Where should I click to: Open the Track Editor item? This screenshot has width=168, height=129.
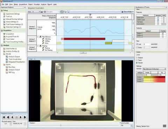click(x=10, y=39)
